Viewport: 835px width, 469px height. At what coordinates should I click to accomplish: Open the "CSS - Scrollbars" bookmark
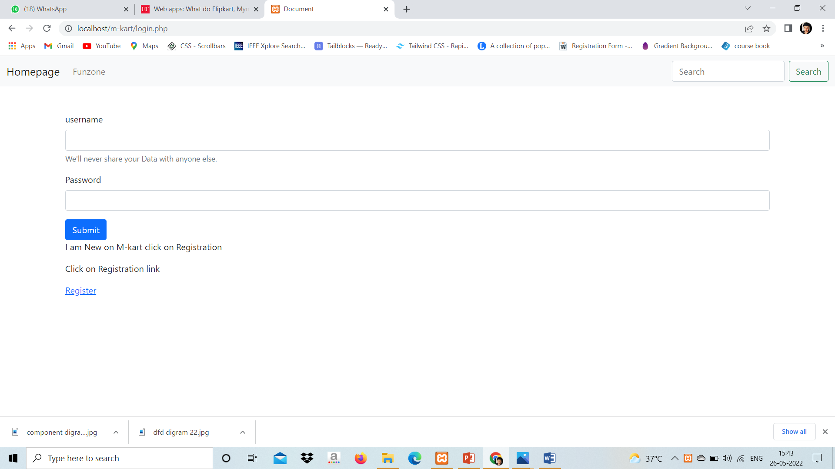(196, 46)
